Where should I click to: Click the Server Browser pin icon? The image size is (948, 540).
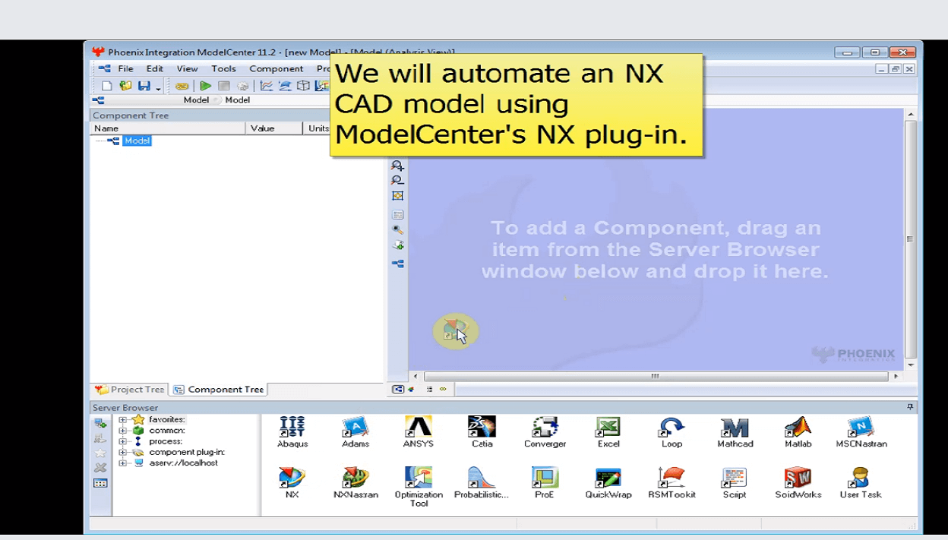pos(910,408)
